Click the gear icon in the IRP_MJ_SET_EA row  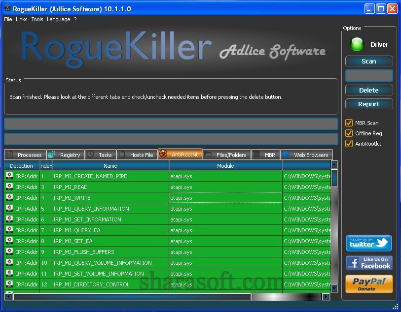[9, 241]
